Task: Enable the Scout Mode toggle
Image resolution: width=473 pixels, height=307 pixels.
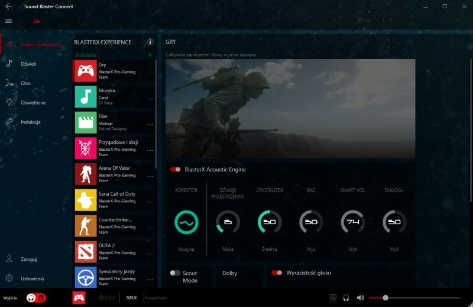Action: [175, 273]
